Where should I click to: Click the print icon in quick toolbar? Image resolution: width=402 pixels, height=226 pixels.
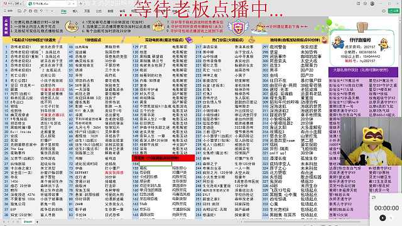[30, 11]
